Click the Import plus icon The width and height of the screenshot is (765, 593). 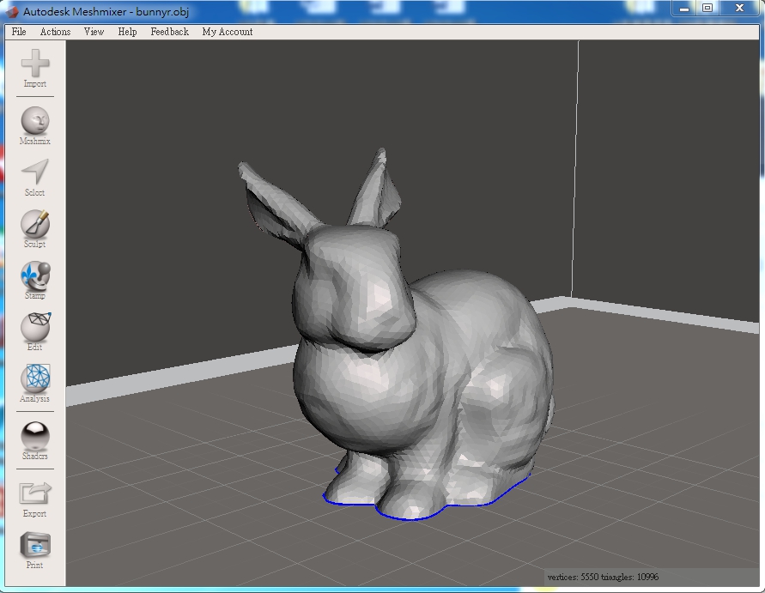pos(35,64)
